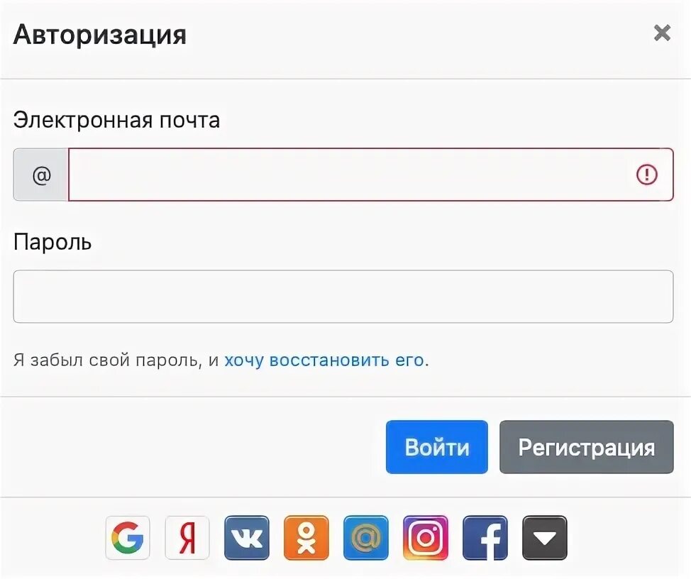Log in with Facebook icon
Image resolution: width=691 pixels, height=579 pixels.
(x=485, y=538)
